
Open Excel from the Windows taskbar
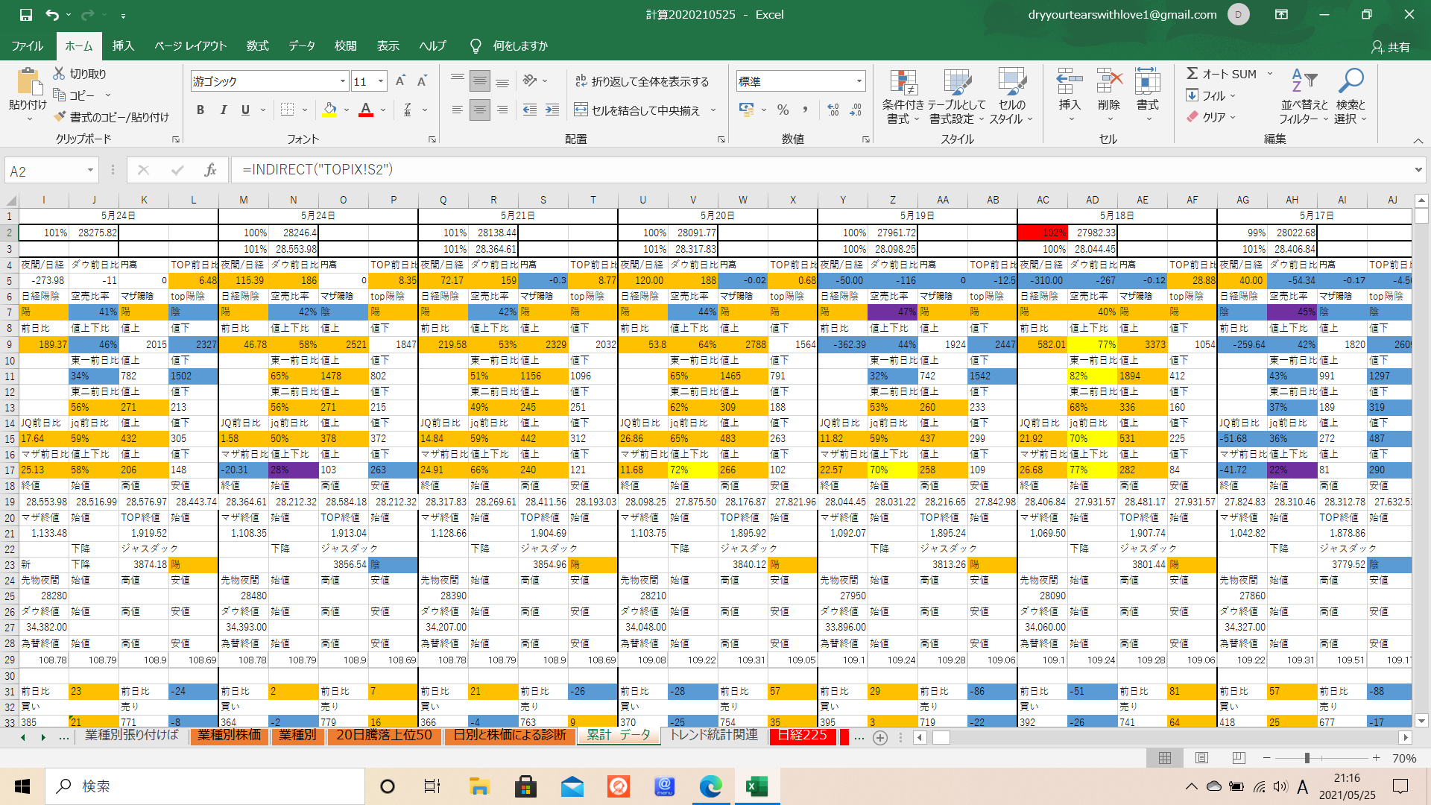click(757, 786)
